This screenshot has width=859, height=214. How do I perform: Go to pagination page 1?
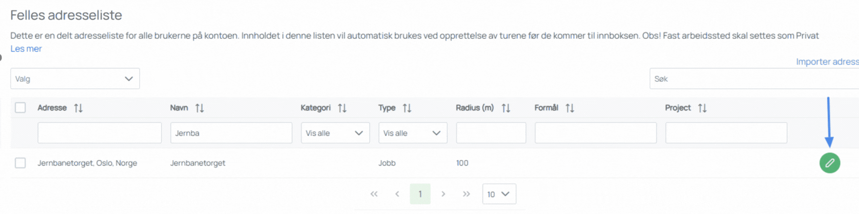point(420,194)
